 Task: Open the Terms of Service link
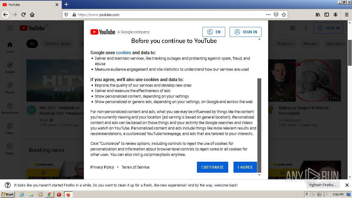coord(135,167)
